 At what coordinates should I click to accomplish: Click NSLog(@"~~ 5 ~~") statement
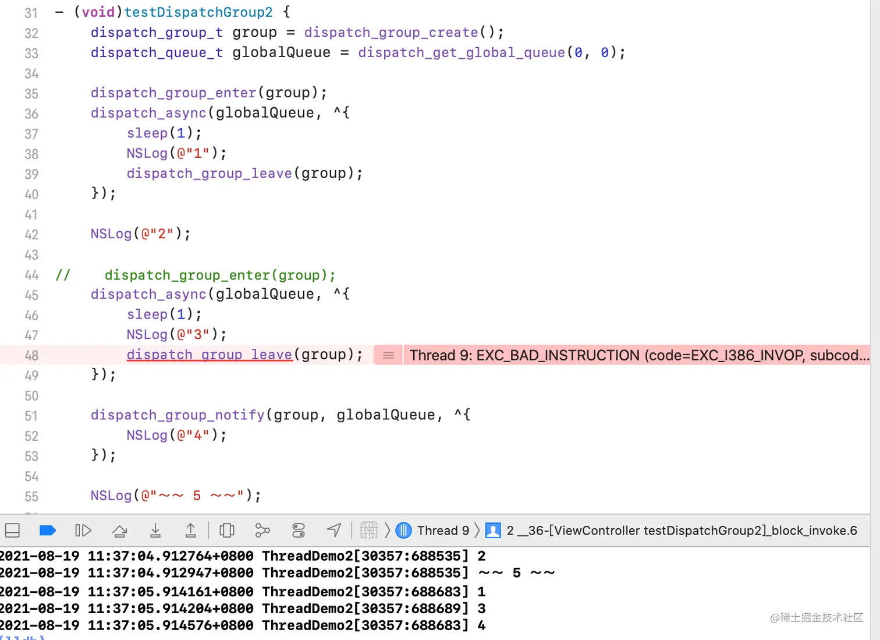coord(176,496)
